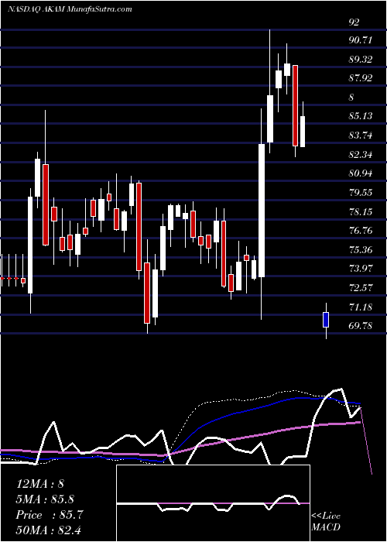The image size is (387, 542).
Task: Click the 89.32 price level label
Action: pos(361,60)
